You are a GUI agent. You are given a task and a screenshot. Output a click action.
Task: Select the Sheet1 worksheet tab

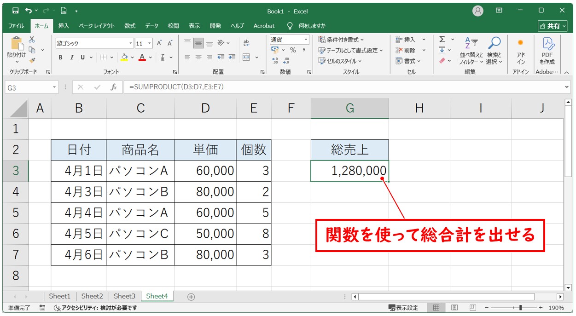coord(60,296)
